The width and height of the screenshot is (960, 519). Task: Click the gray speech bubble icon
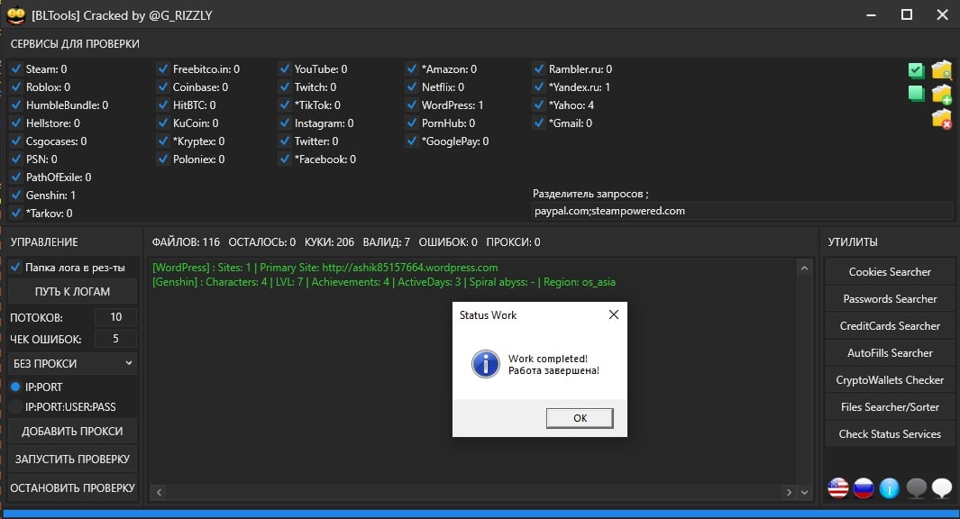click(916, 487)
